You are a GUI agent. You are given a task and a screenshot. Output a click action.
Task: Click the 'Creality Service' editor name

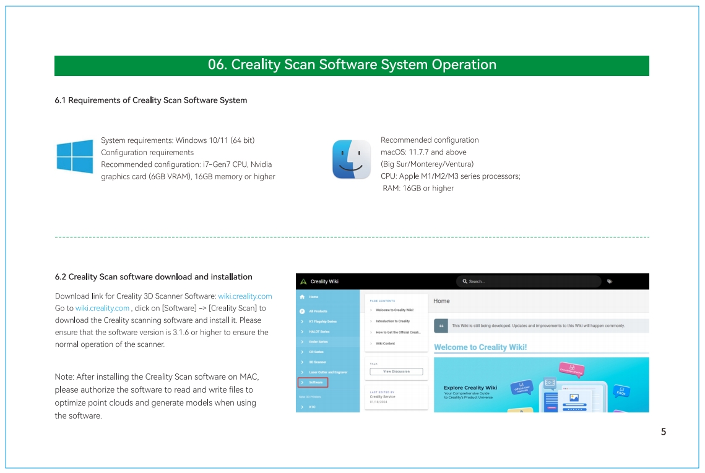(x=382, y=397)
